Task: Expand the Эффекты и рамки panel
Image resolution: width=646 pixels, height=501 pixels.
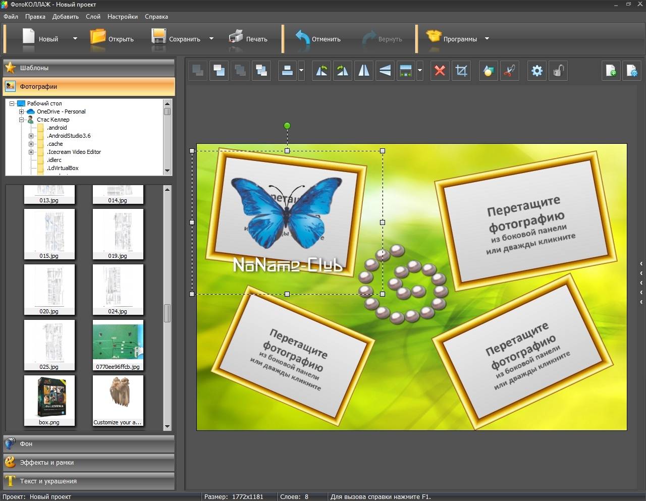Action: [x=89, y=462]
